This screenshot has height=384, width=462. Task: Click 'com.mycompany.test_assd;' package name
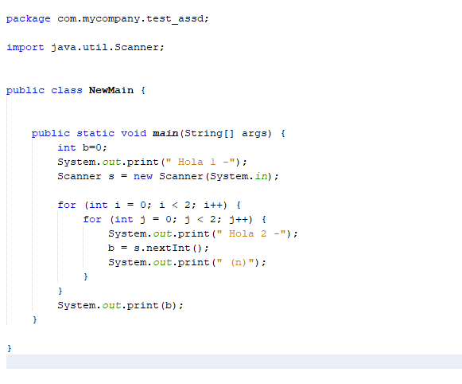coord(133,19)
